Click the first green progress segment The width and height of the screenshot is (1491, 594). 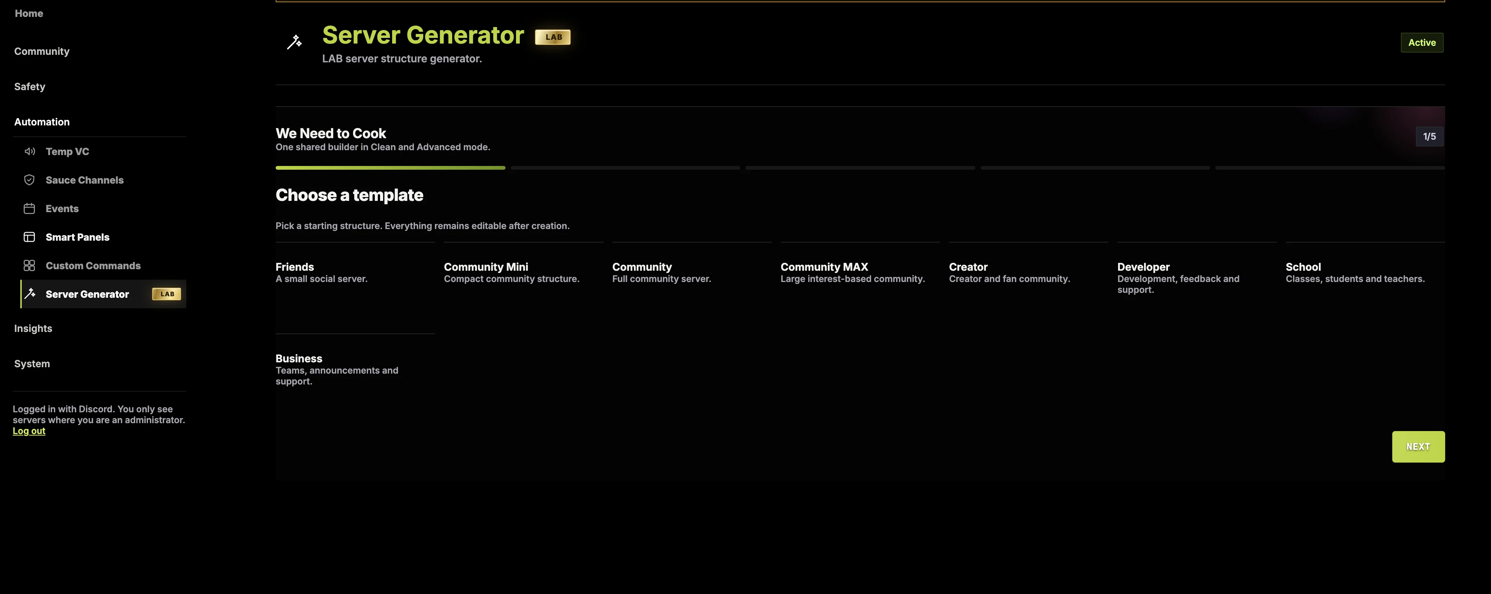click(390, 168)
